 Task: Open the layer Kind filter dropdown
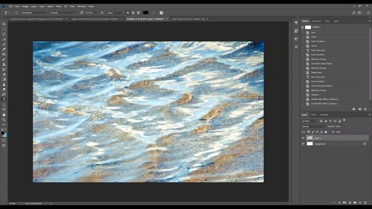(x=309, y=121)
